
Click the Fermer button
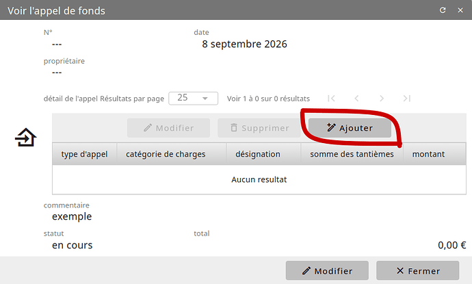[x=418, y=271]
